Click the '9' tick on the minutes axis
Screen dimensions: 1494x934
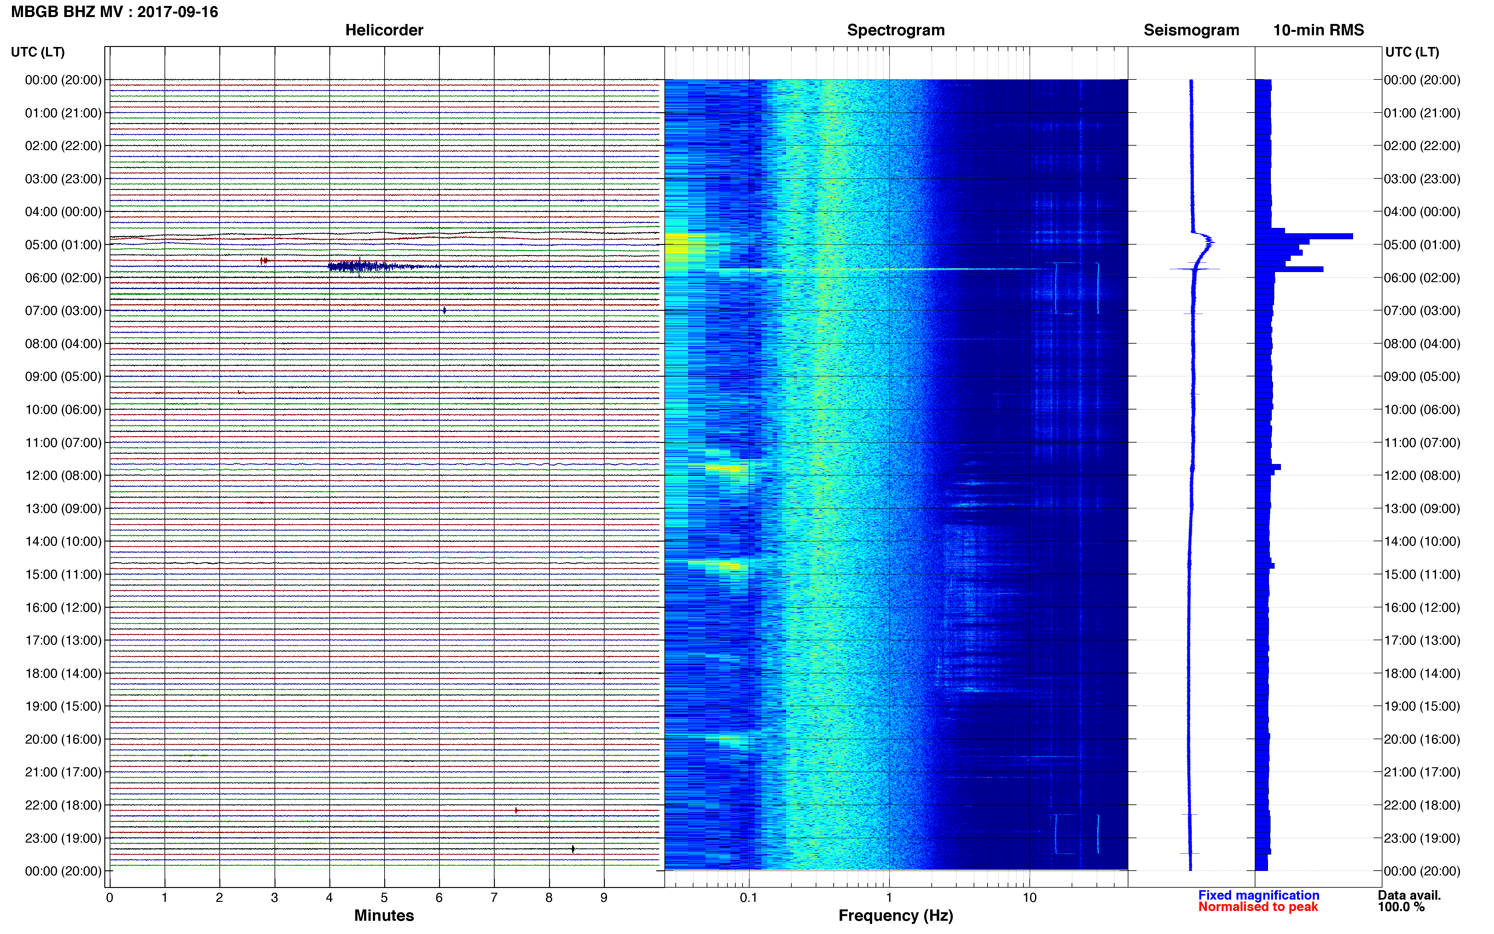click(604, 897)
